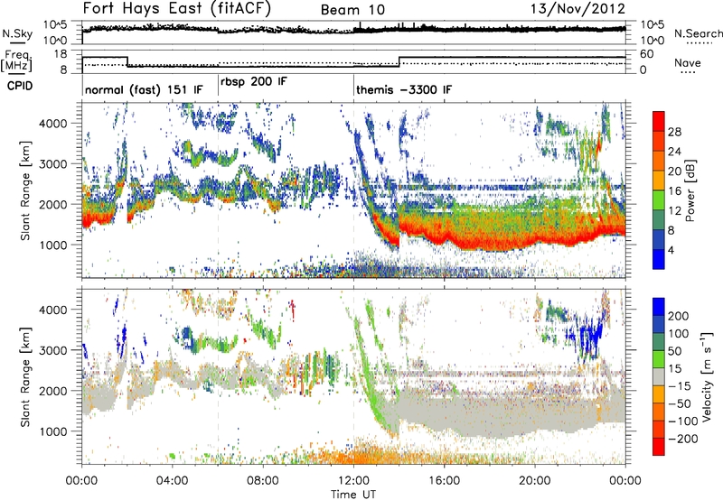Viewport: 723px width, 500px height.
Task: Click the '12:00' time axis tick label
Action: (x=353, y=481)
